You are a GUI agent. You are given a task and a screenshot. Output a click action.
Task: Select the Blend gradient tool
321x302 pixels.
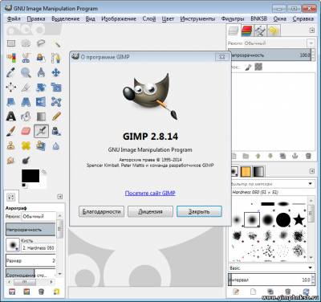41,116
